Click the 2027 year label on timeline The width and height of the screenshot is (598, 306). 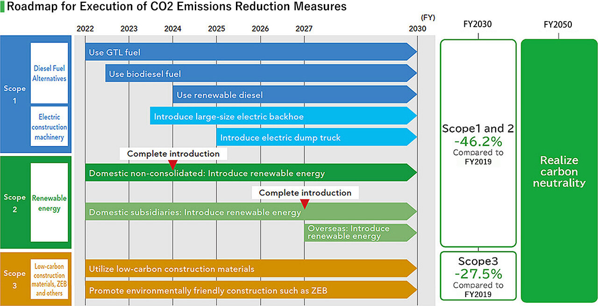[x=304, y=28]
